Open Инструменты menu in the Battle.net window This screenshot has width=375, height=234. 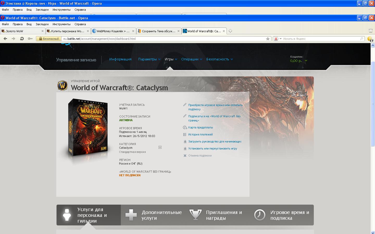pyautogui.click(x=61, y=24)
